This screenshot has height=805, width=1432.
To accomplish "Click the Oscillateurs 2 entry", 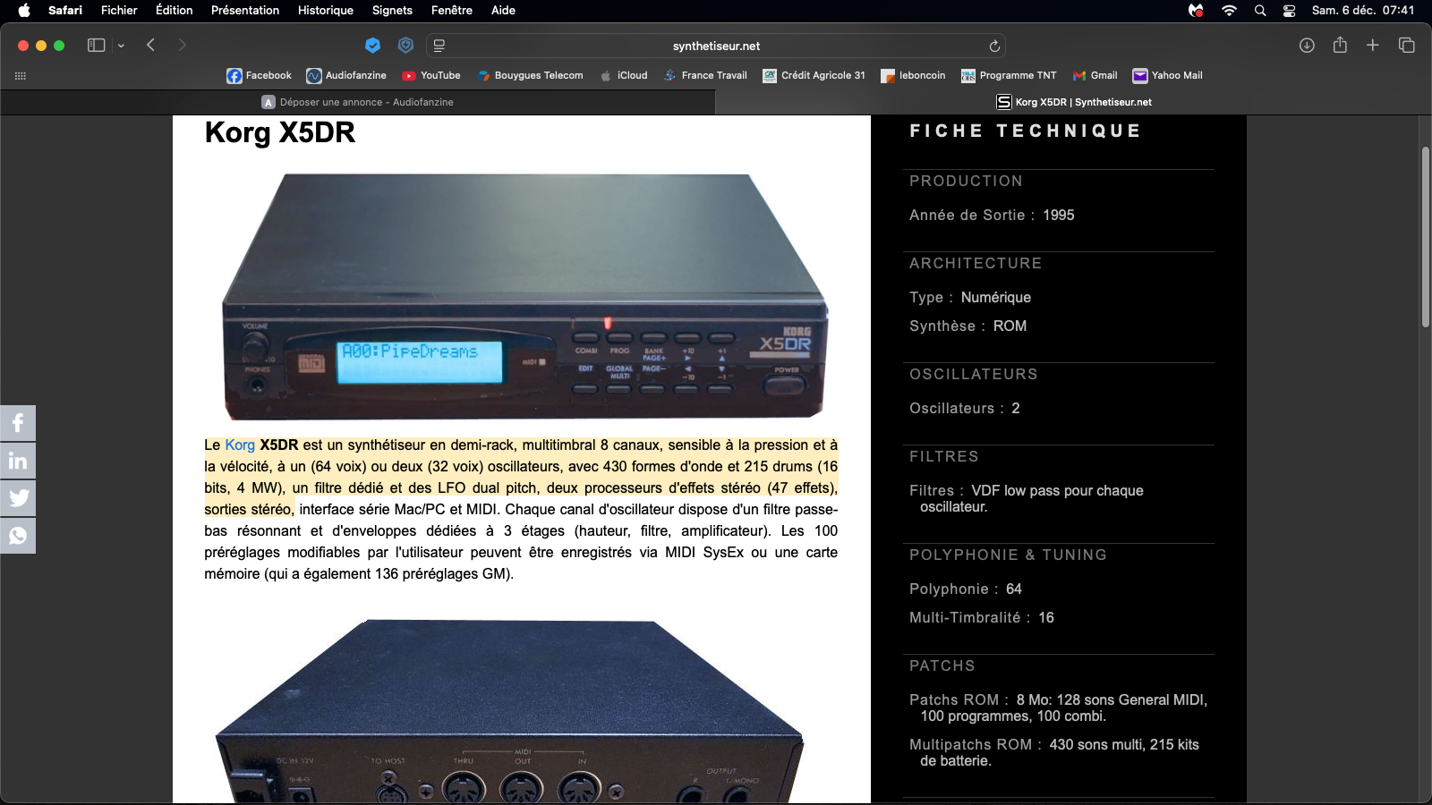I will click(965, 409).
